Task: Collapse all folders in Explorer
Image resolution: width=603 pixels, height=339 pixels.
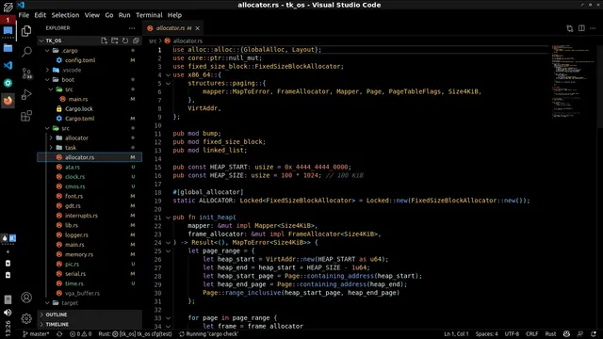Action: (x=136, y=40)
